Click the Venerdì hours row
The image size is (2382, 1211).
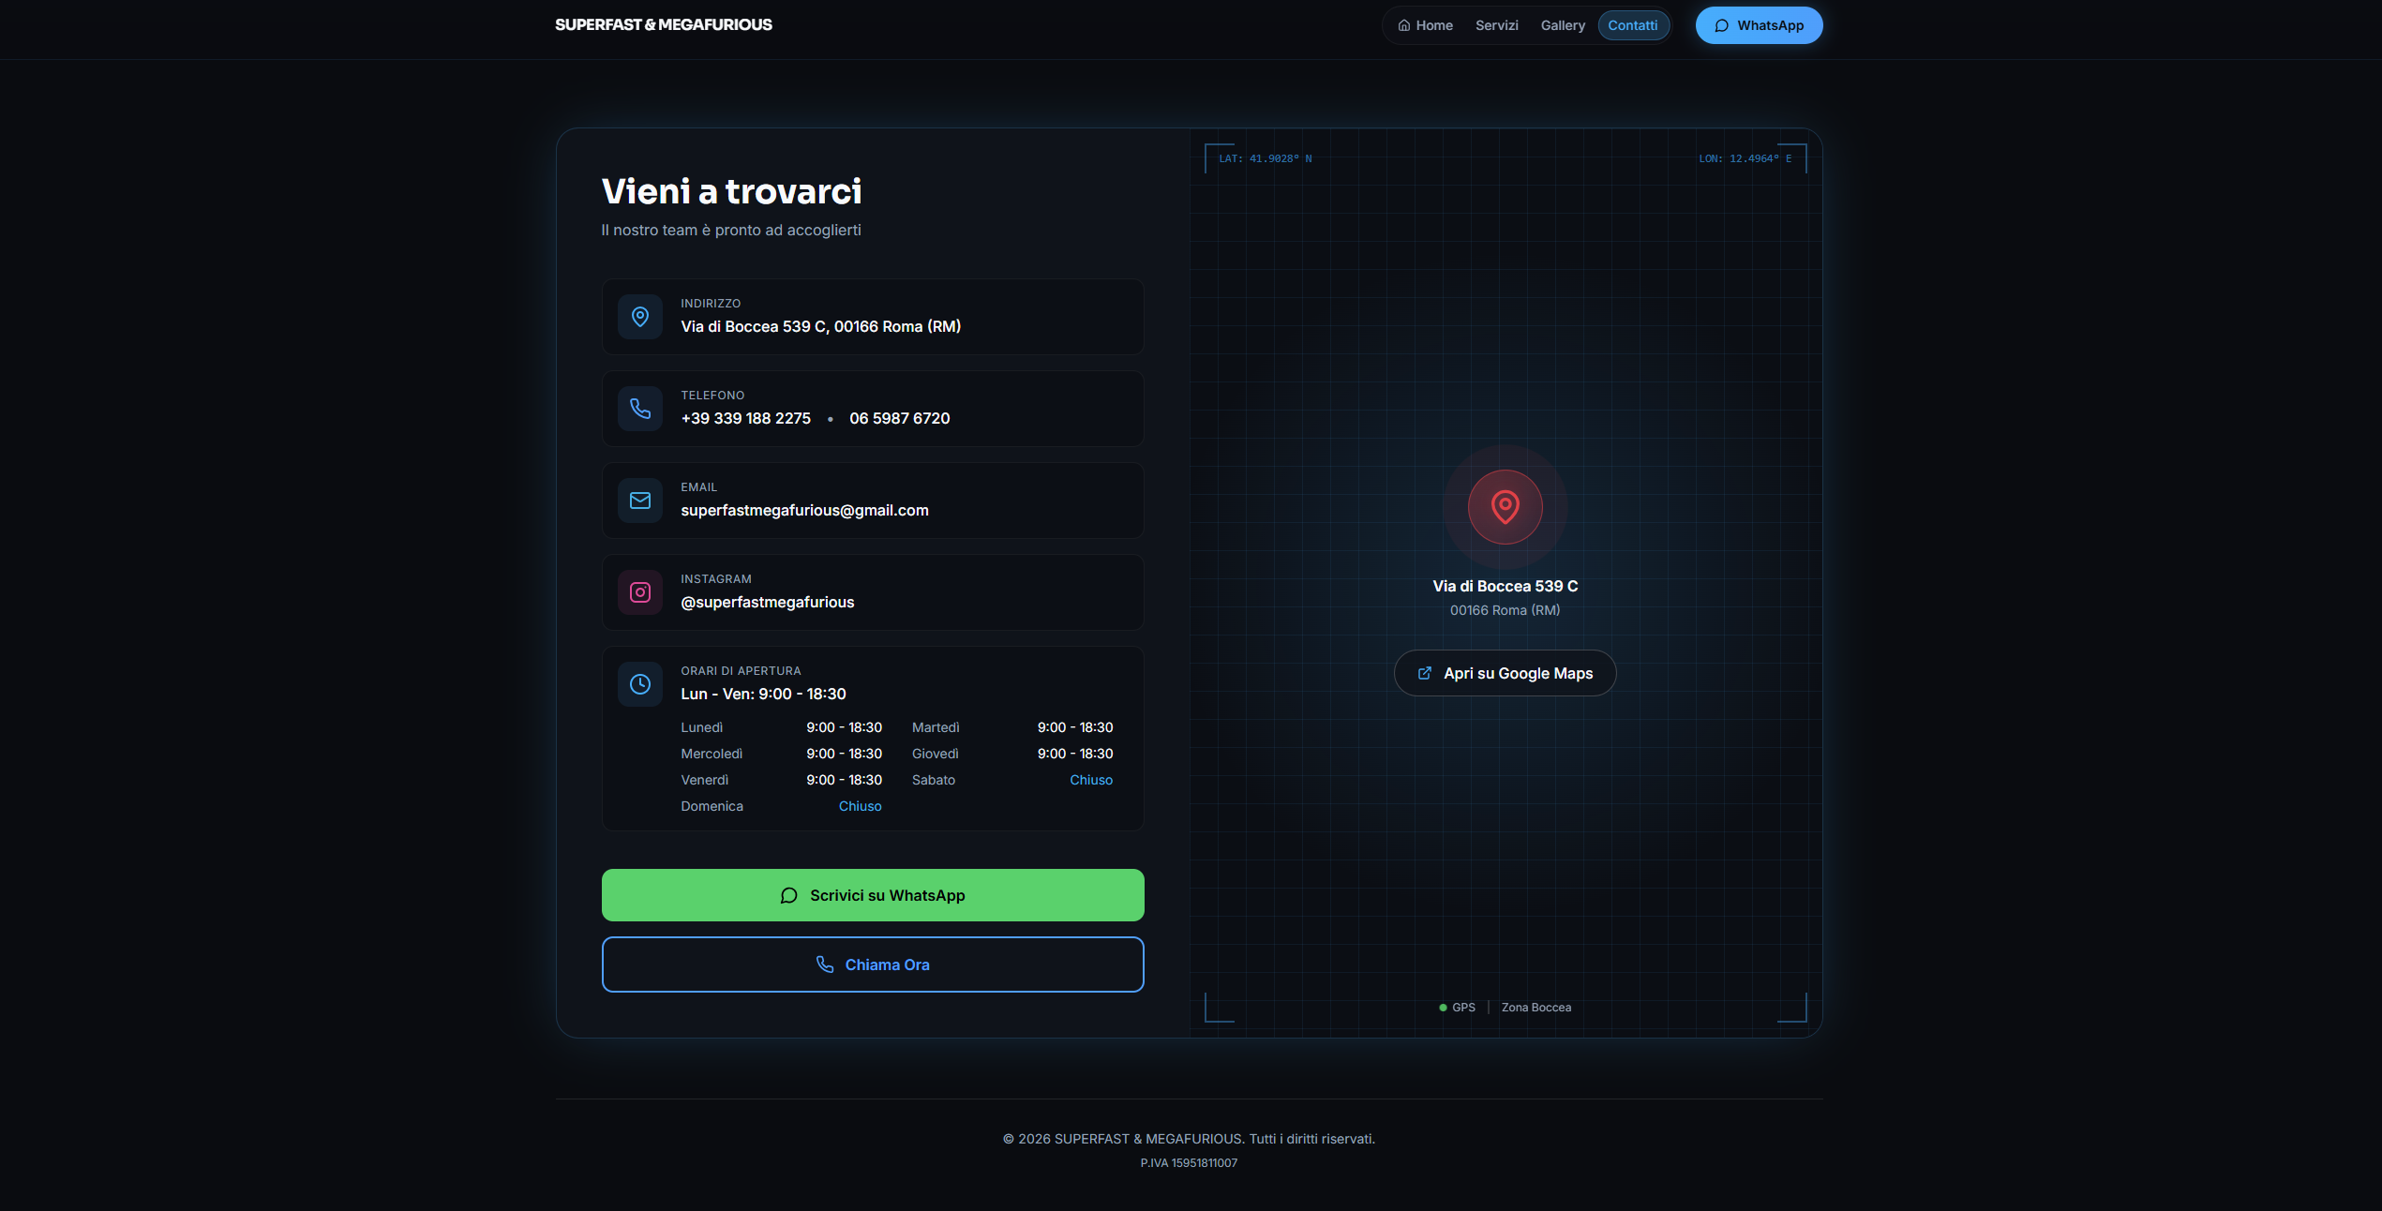(781, 780)
